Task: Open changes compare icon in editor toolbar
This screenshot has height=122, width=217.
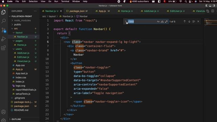Action: tap(208, 11)
